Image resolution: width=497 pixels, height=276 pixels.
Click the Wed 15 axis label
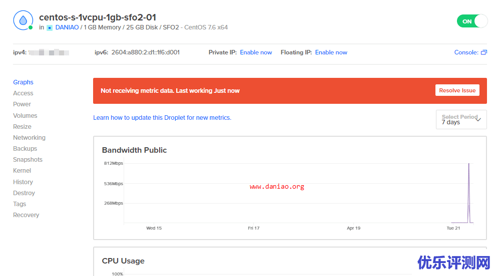tap(154, 228)
